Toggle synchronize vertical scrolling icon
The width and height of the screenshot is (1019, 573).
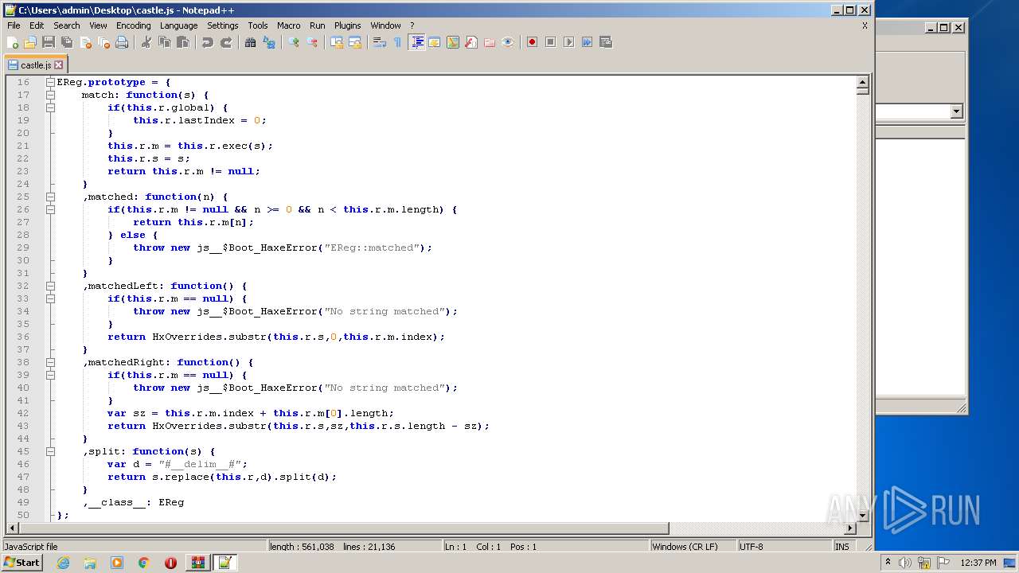click(x=337, y=42)
